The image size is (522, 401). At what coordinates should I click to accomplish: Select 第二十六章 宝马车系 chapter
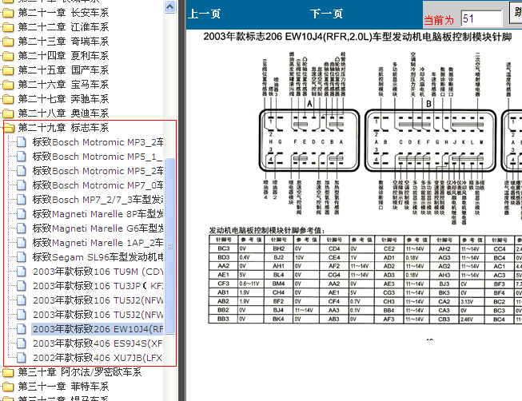[x=63, y=85]
